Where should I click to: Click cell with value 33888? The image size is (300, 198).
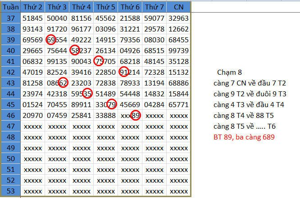click(x=105, y=116)
